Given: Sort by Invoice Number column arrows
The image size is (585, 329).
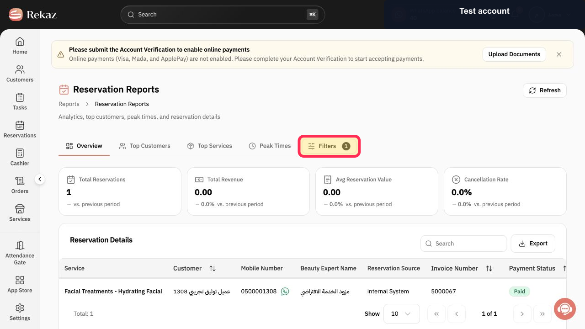Looking at the screenshot, I should pyautogui.click(x=489, y=269).
